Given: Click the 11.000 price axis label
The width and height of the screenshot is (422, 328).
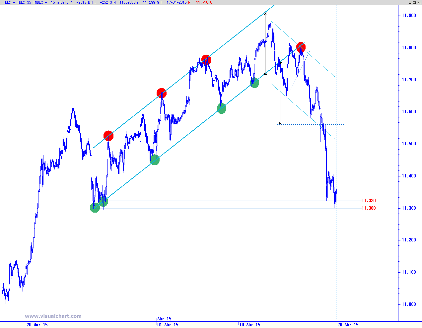Looking at the screenshot, I should point(408,304).
